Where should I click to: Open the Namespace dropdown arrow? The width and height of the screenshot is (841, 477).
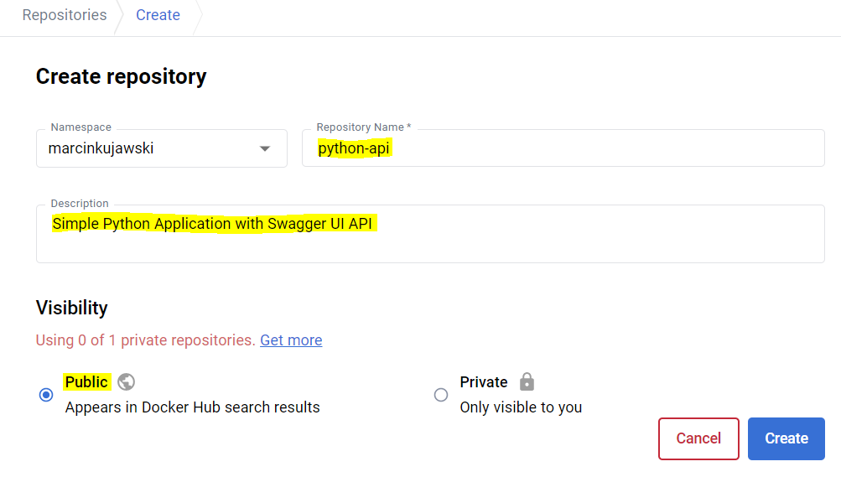tap(265, 149)
